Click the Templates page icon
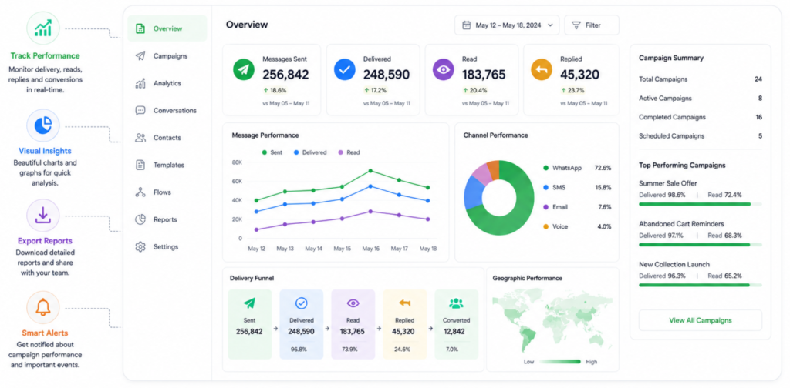This screenshot has width=790, height=388. (140, 165)
